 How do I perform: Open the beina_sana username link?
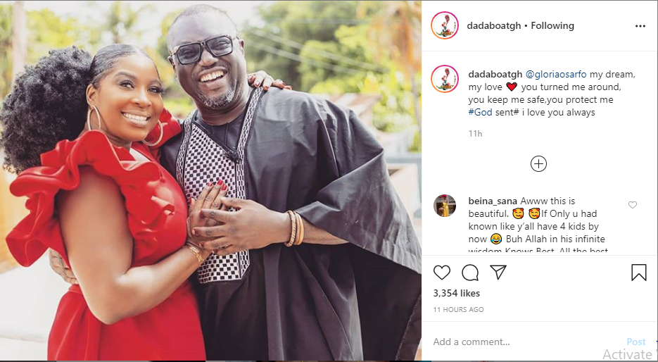tap(493, 201)
